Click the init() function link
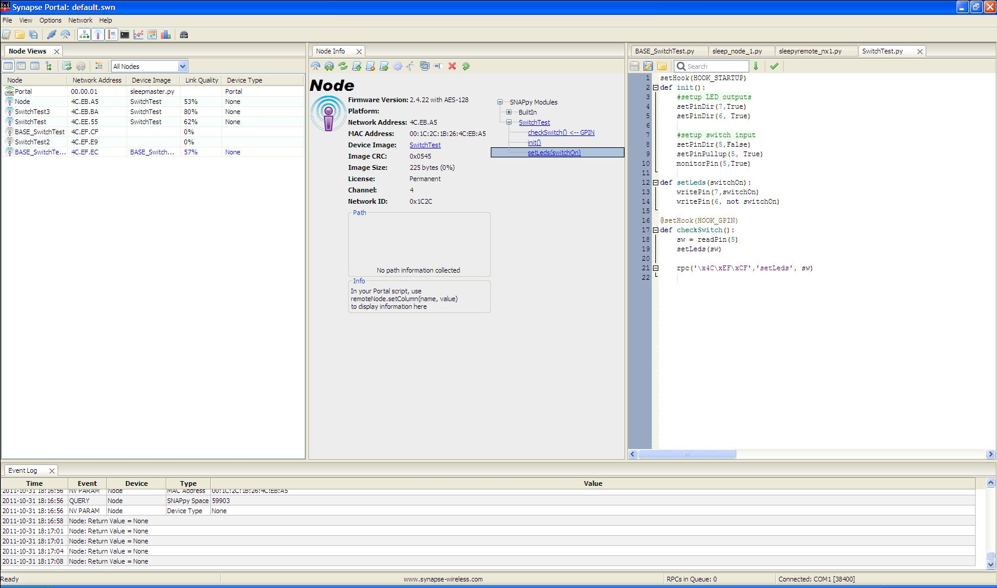 (534, 143)
